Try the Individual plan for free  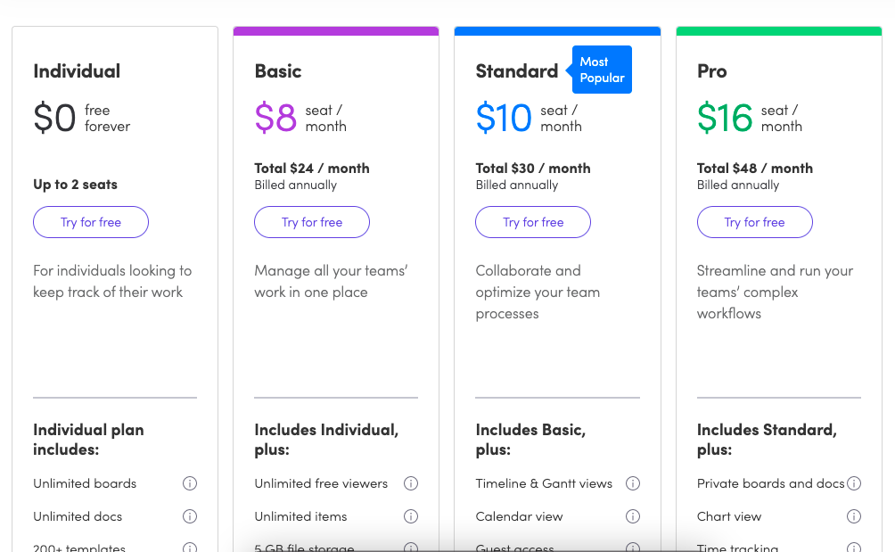click(x=91, y=222)
